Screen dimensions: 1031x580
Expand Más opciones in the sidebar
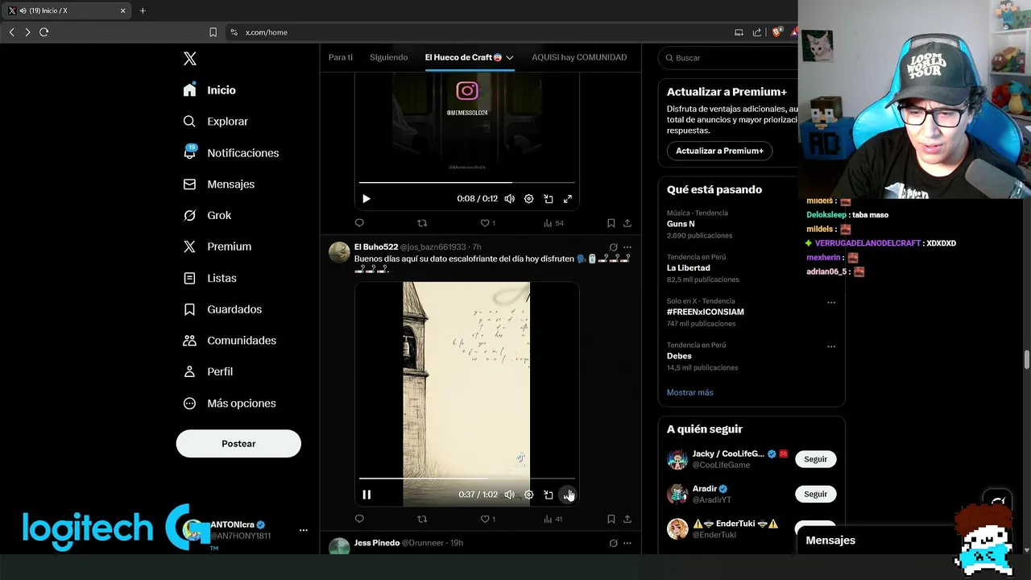[230, 404]
